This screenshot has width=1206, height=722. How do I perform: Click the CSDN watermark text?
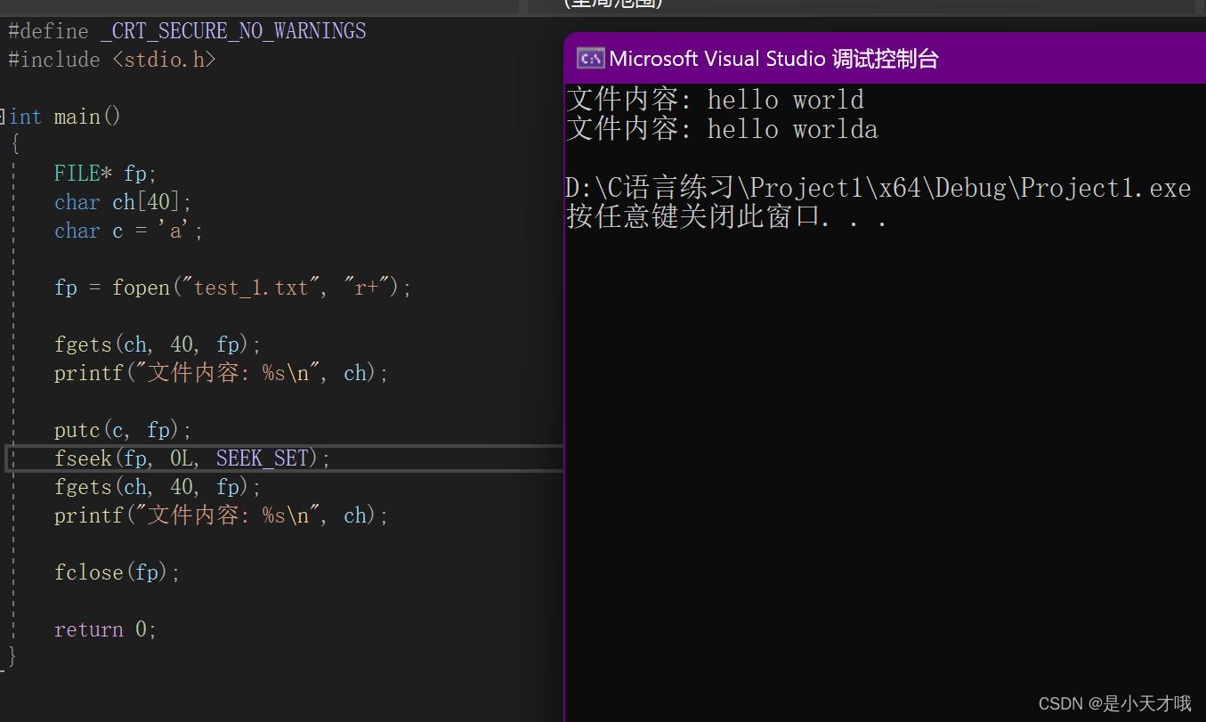[1114, 703]
